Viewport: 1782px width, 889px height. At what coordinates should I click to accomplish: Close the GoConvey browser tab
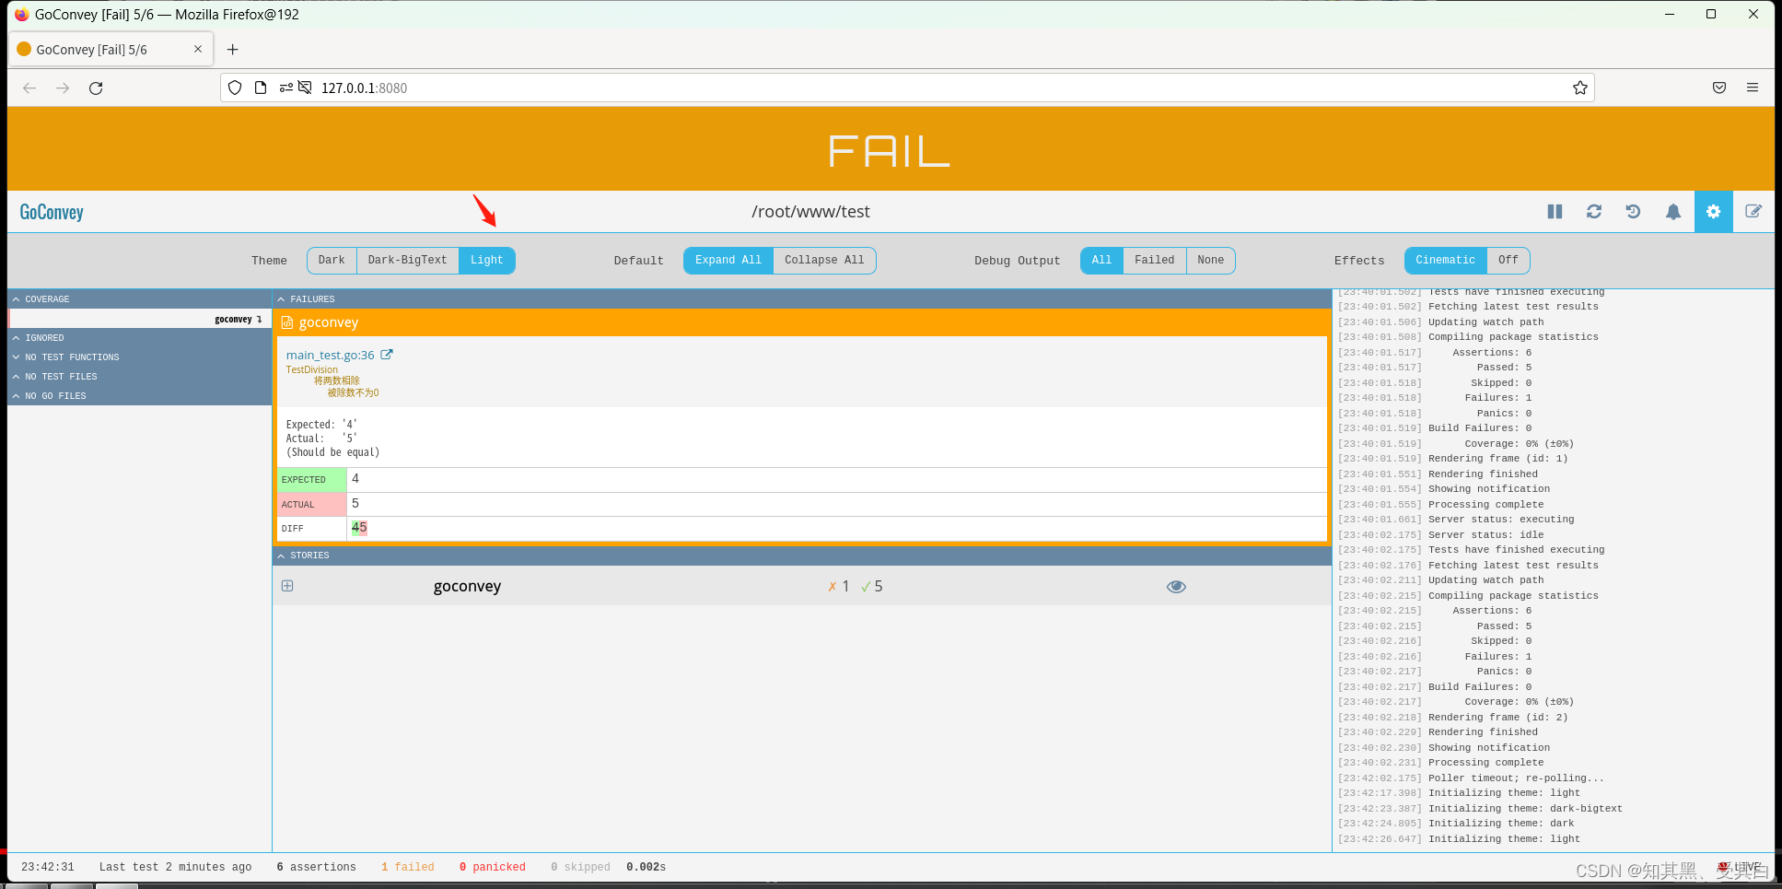(198, 49)
